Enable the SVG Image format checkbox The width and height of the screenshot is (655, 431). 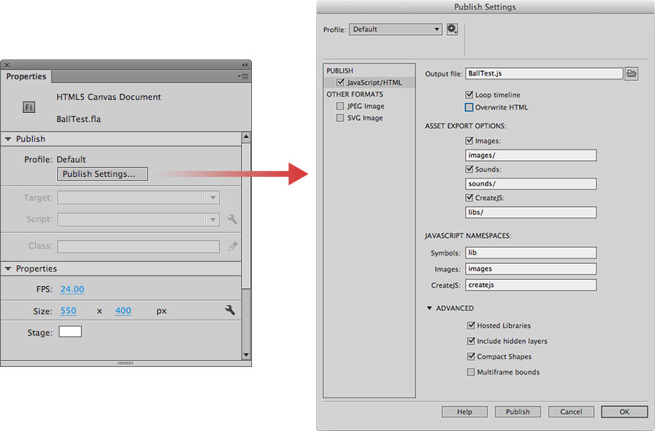pyautogui.click(x=340, y=117)
